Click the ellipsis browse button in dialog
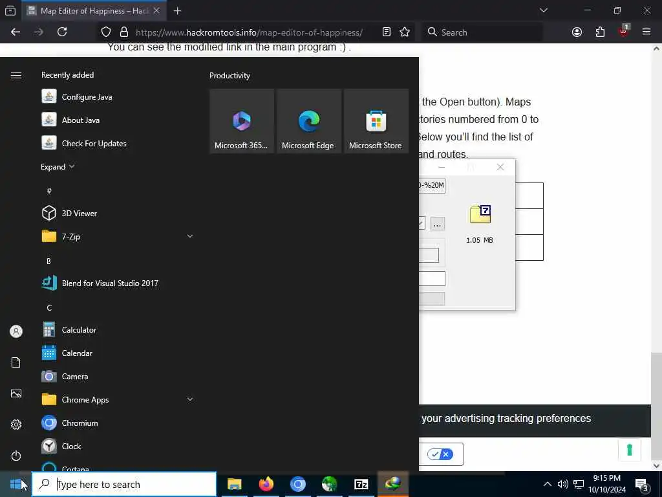Screen dimensions: 662x497 point(438,223)
